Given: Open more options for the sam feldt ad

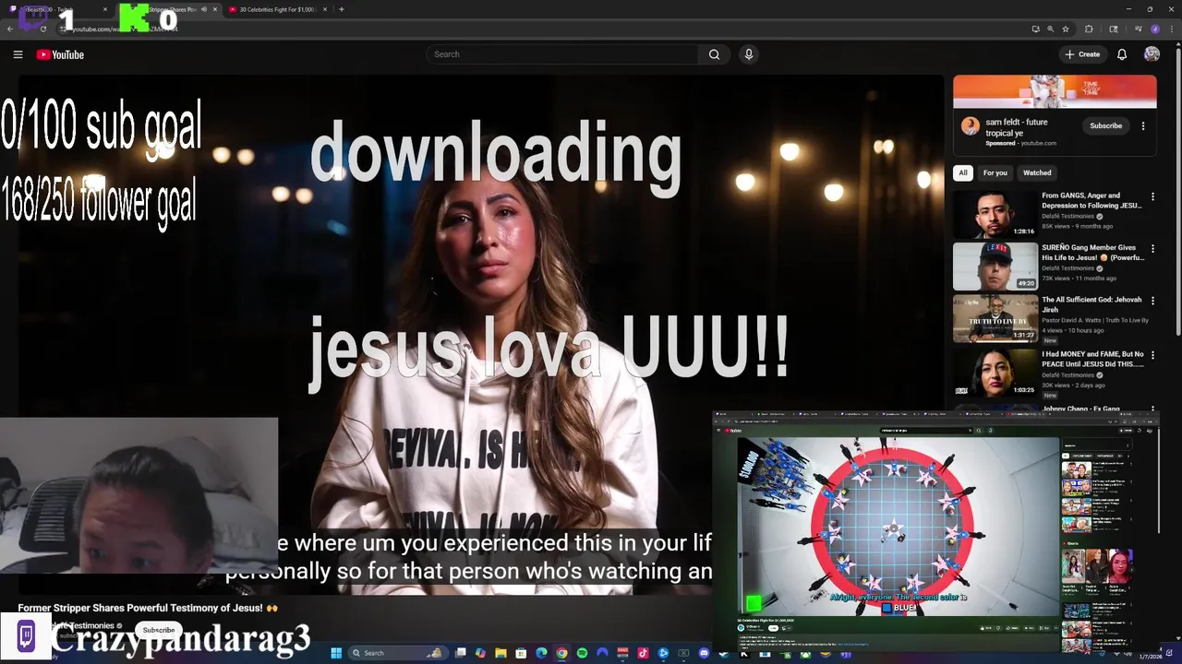Looking at the screenshot, I should tap(1143, 126).
